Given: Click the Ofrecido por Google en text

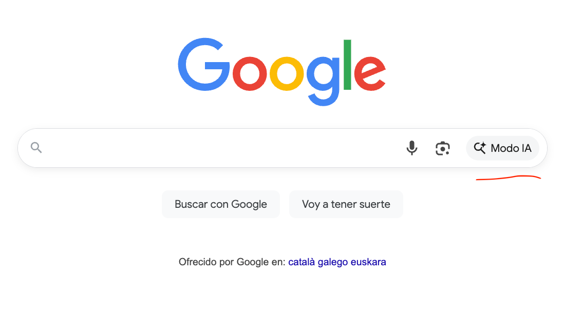Looking at the screenshot, I should 232,262.
